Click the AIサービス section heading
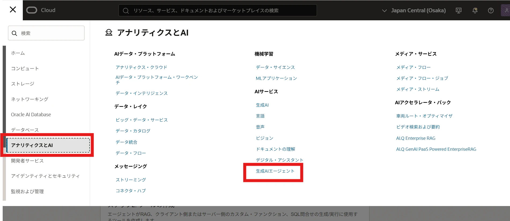510x221 pixels. tap(266, 92)
